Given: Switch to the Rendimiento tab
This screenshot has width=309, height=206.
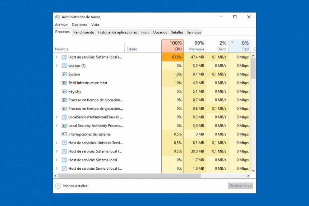Looking at the screenshot, I should coord(83,32).
